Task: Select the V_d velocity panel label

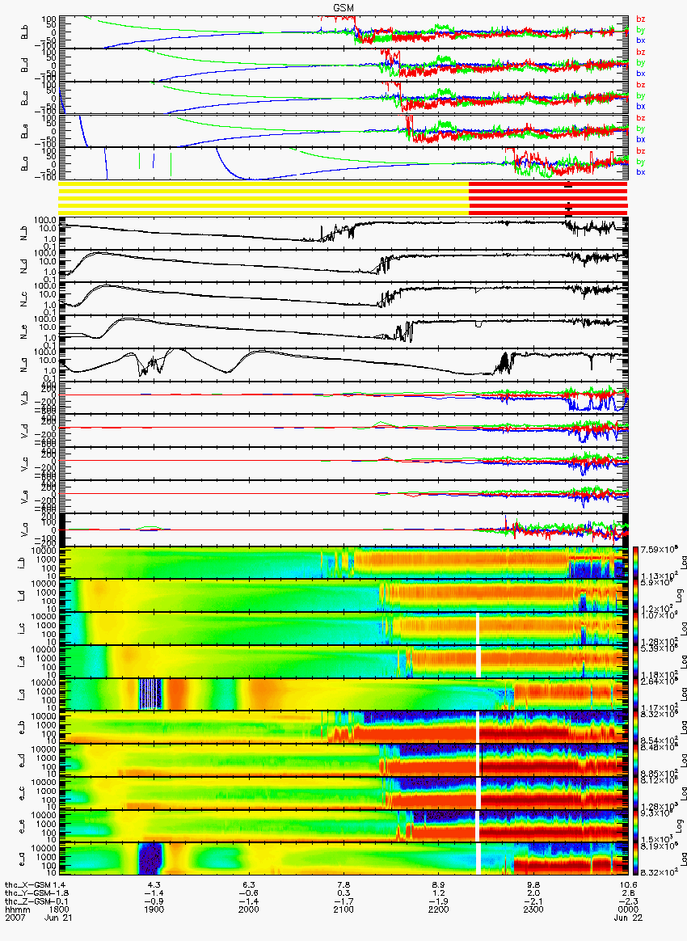Action: (x=24, y=430)
